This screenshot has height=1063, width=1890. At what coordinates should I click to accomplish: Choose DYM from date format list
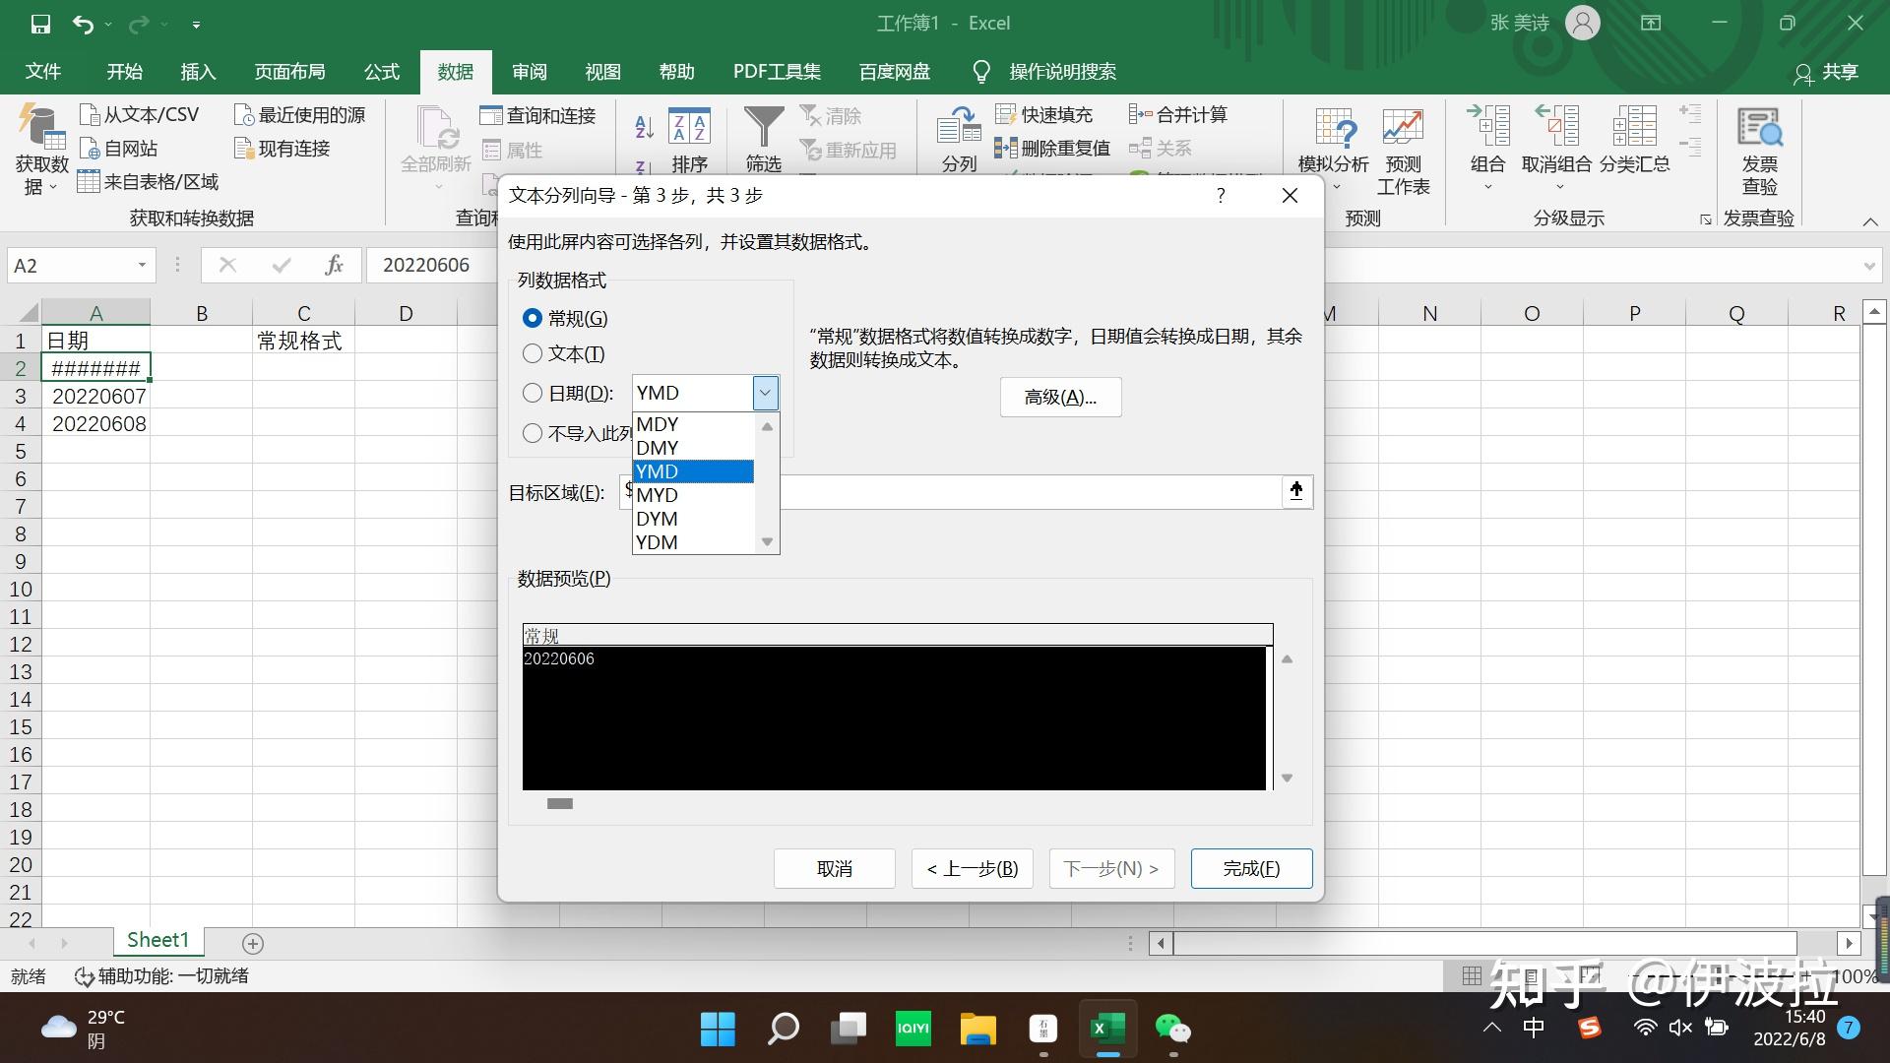[x=694, y=519]
